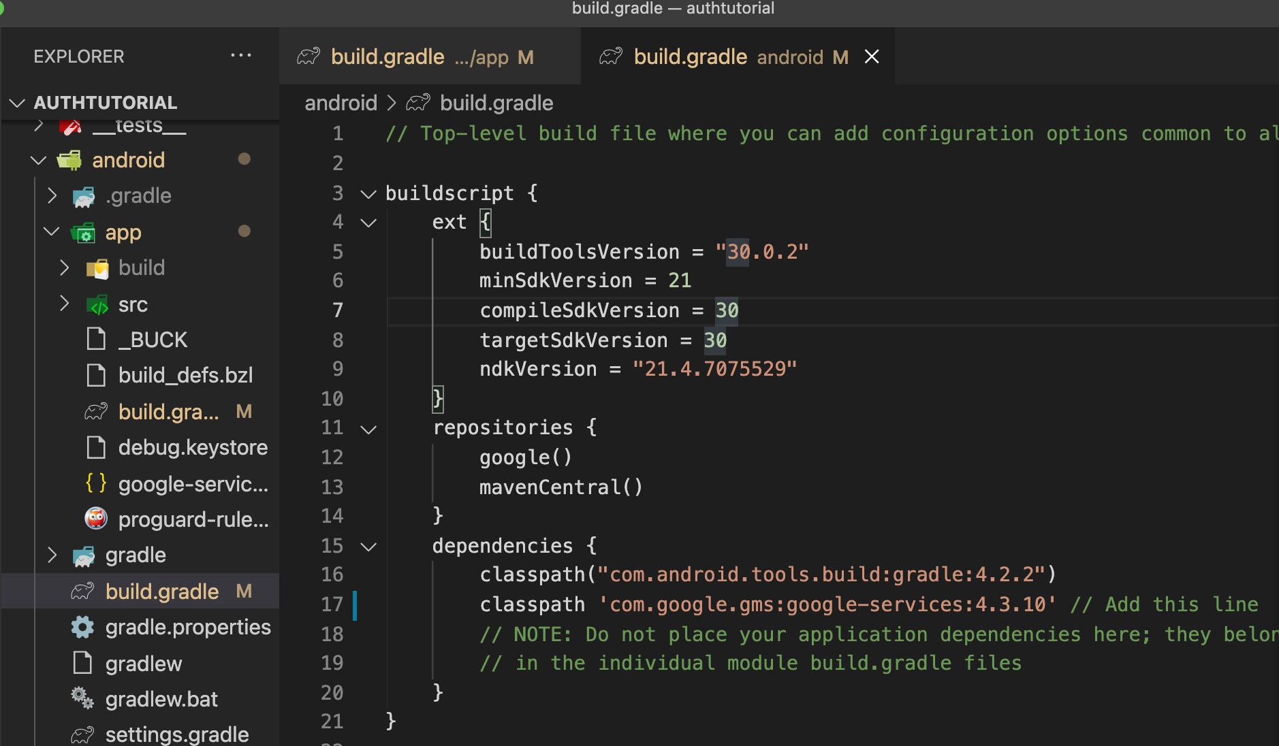The width and height of the screenshot is (1279, 746).
Task: Collapse the buildscript block at line 3
Action: tap(368, 194)
